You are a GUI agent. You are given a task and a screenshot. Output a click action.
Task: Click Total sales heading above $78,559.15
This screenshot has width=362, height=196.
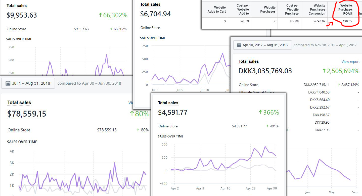click(x=19, y=103)
